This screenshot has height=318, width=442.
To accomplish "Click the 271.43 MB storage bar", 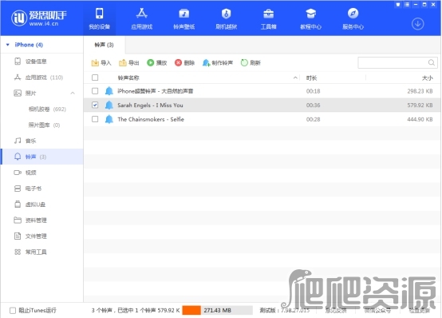I will [x=217, y=310].
